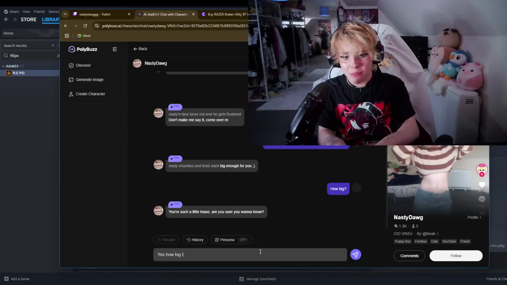Open Manage Downloads in Steam
Screen dimensions: 507x285
(x=258, y=279)
